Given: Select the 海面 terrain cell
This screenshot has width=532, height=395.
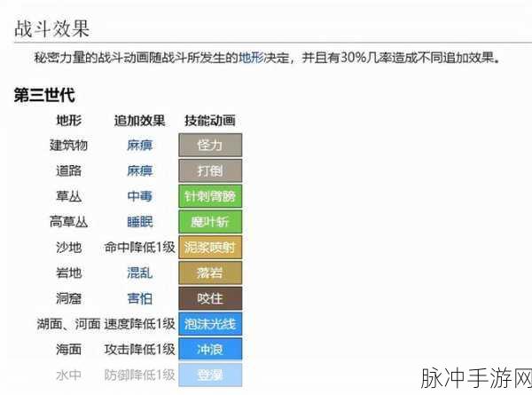Looking at the screenshot, I should pyautogui.click(x=69, y=350).
